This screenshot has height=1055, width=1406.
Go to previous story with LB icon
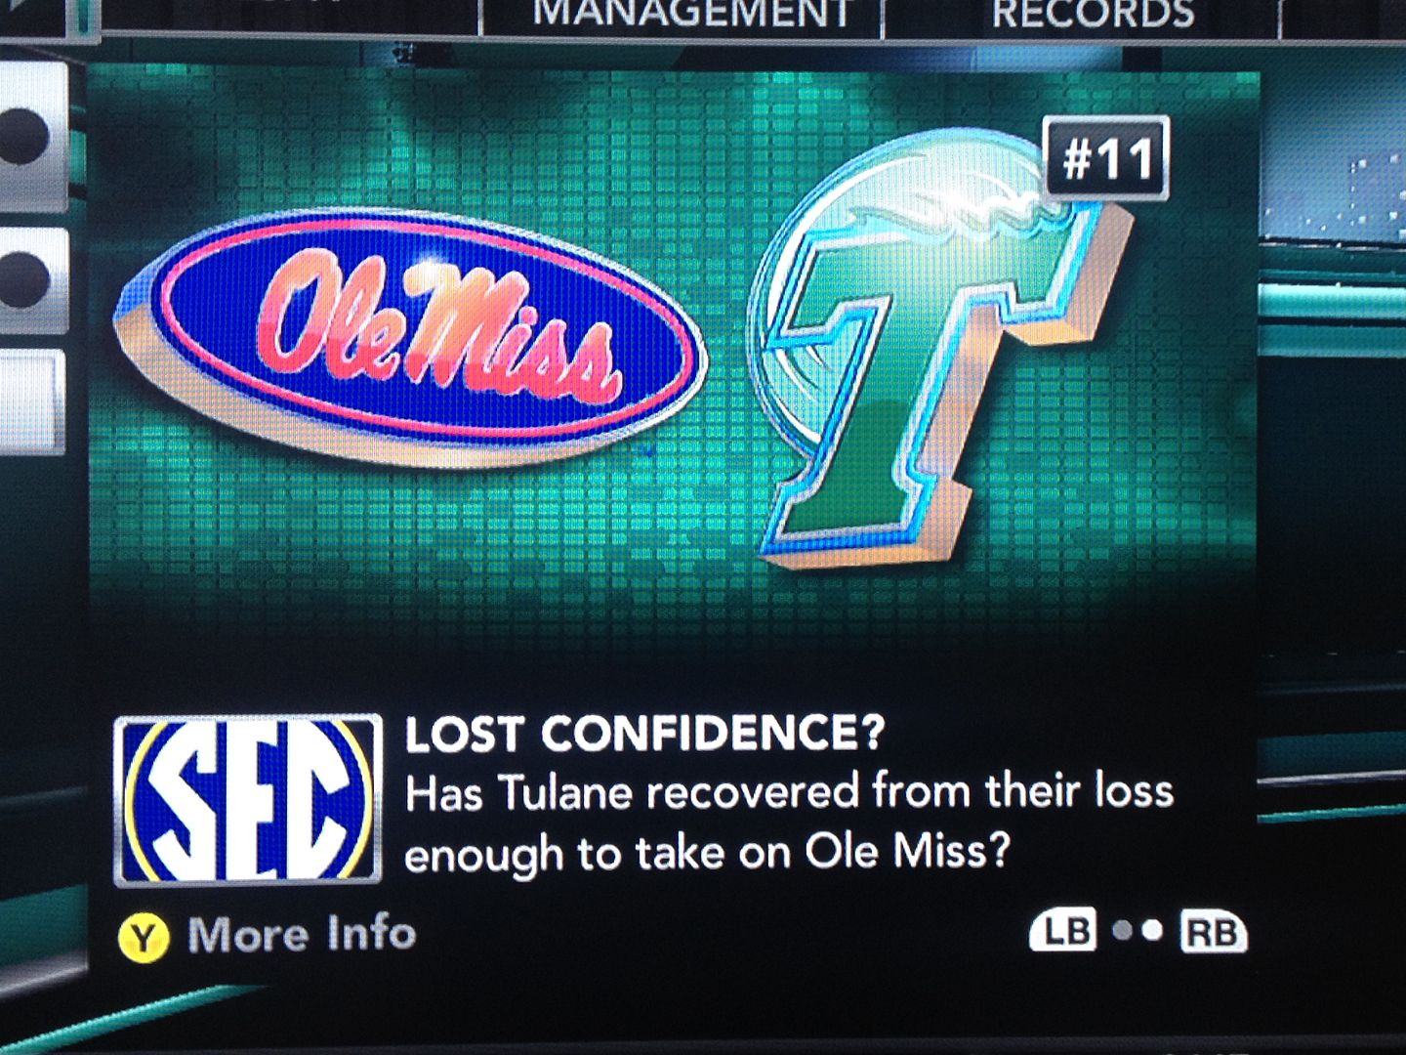point(1063,931)
